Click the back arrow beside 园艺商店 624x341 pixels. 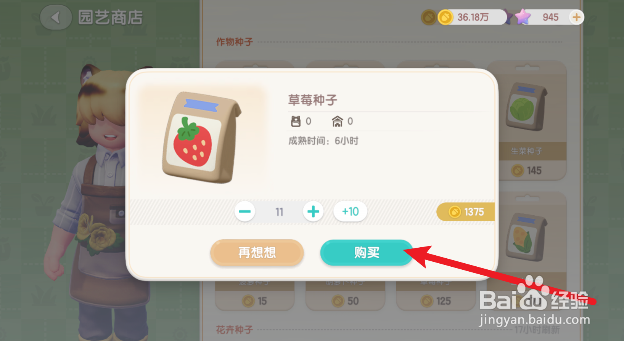(56, 18)
